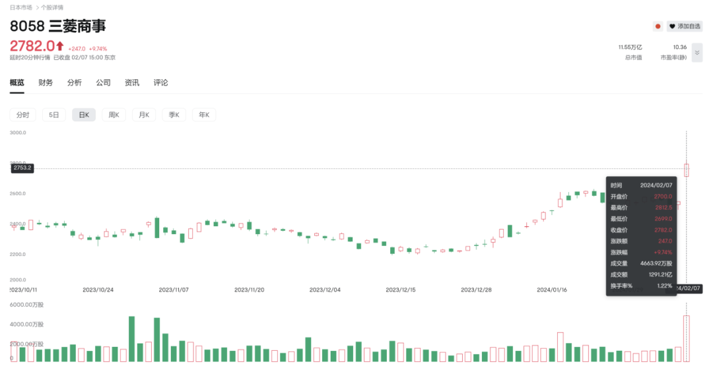The height and width of the screenshot is (366, 713).
Task: Click the Japan flag red dot icon
Action: (658, 26)
